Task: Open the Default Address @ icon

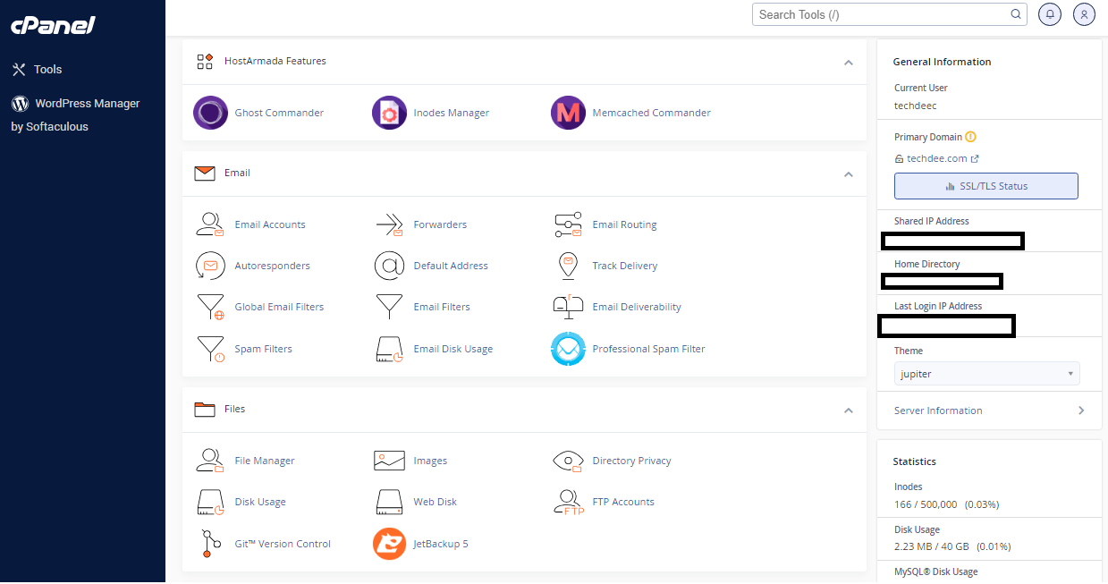Action: pyautogui.click(x=389, y=266)
